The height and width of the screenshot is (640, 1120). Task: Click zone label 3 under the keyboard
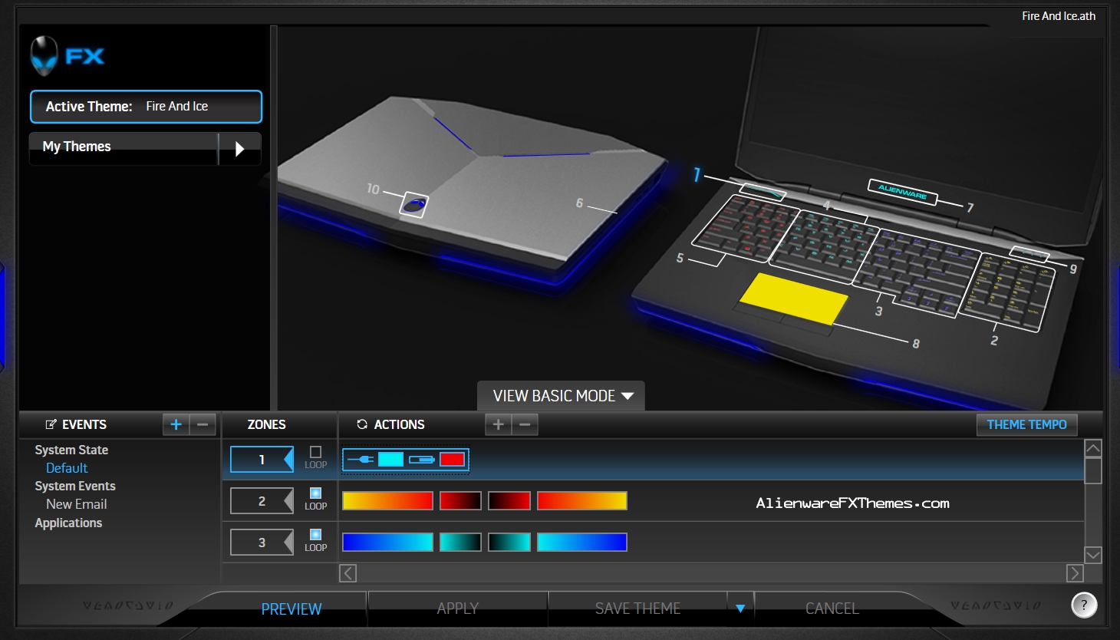pyautogui.click(x=878, y=311)
